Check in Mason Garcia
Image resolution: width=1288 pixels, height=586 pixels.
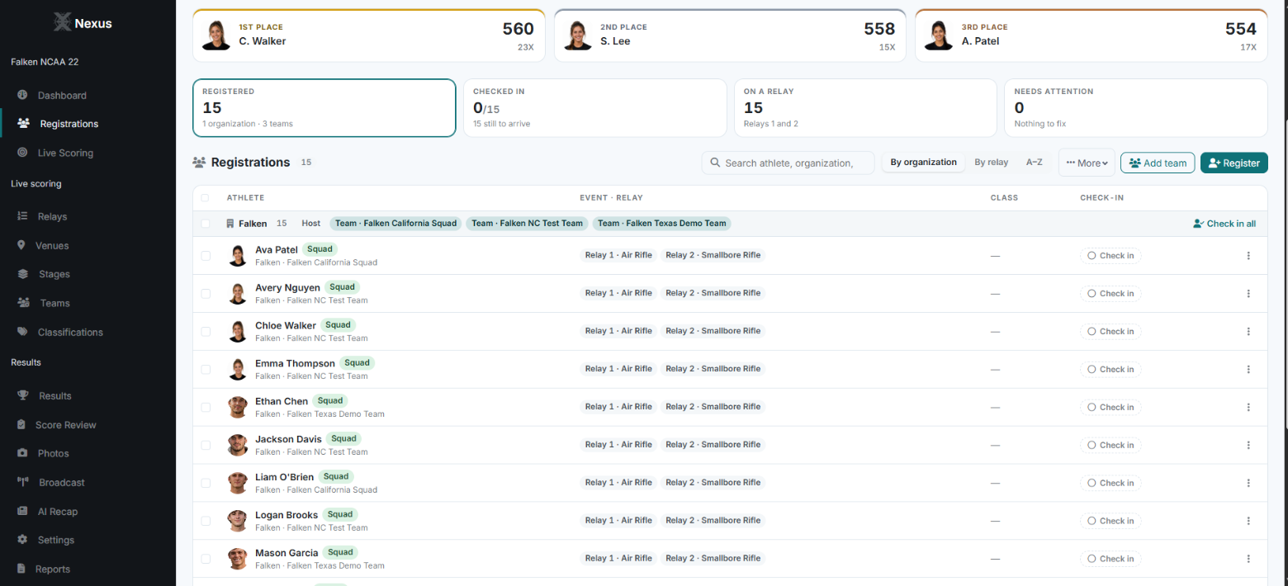pos(1110,559)
